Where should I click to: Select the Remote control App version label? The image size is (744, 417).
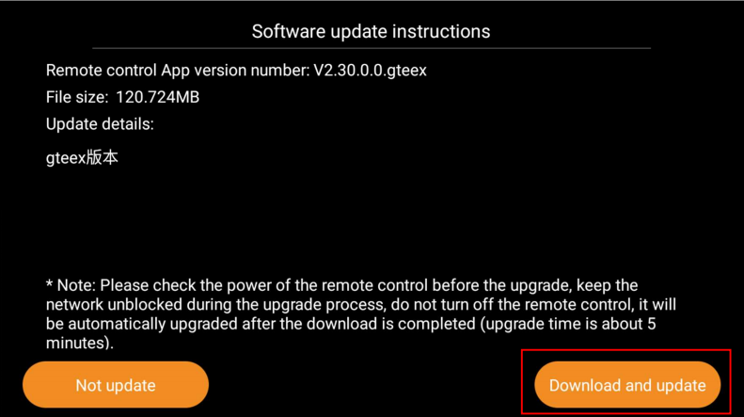(178, 71)
